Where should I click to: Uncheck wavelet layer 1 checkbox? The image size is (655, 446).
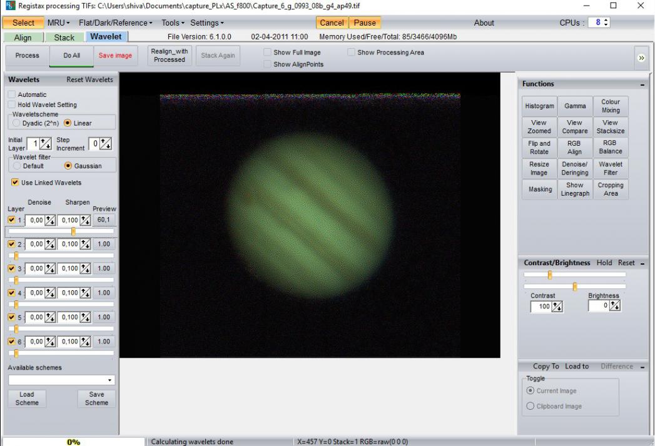coord(12,220)
